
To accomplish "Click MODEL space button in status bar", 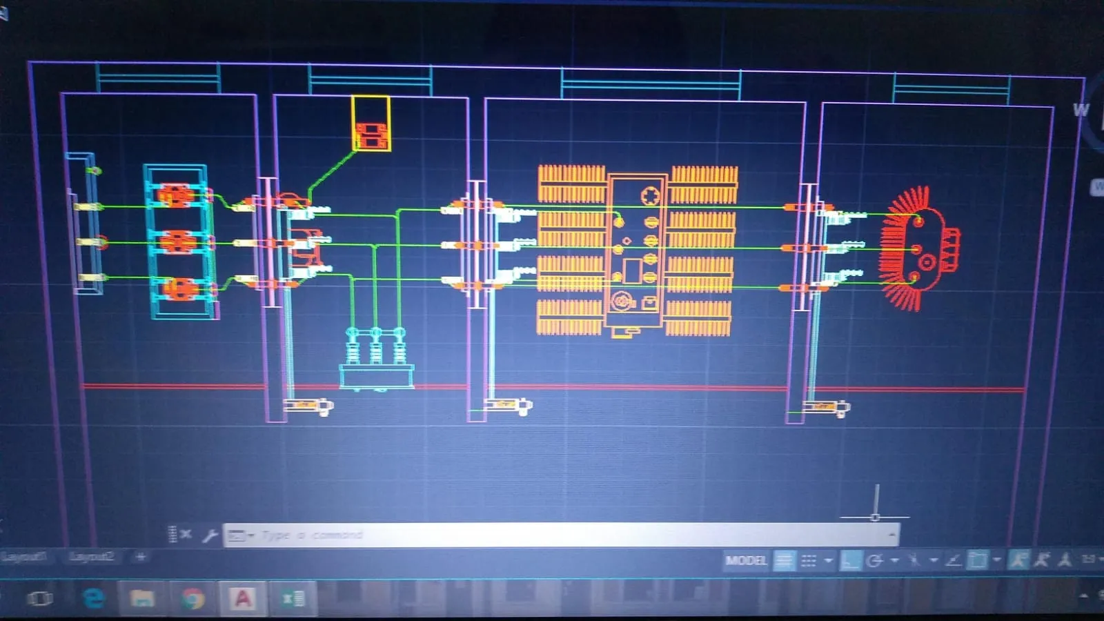I will (x=746, y=560).
